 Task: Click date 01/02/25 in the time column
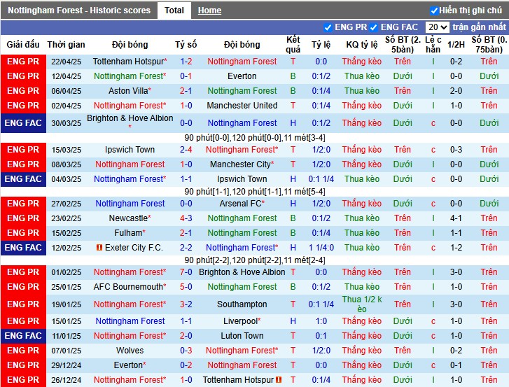(67, 272)
